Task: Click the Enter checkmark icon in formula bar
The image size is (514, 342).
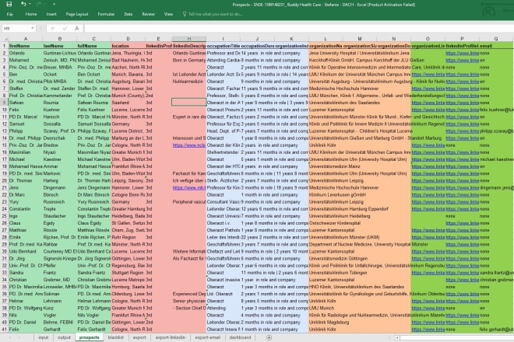Action: pyautogui.click(x=65, y=29)
